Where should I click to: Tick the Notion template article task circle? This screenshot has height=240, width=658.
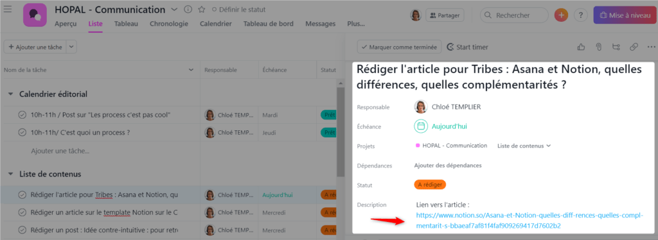[x=22, y=212]
